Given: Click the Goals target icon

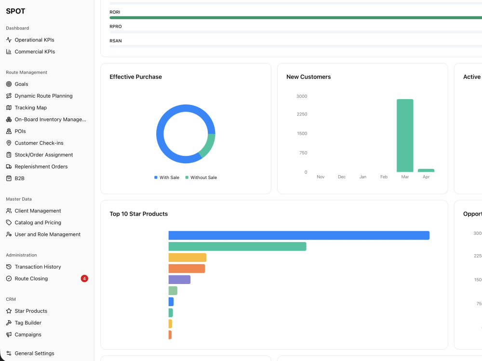Looking at the screenshot, I should 9,84.
